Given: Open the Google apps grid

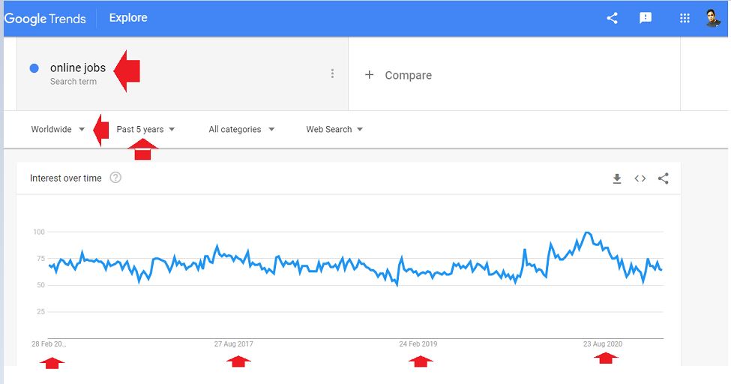Looking at the screenshot, I should coord(685,18).
